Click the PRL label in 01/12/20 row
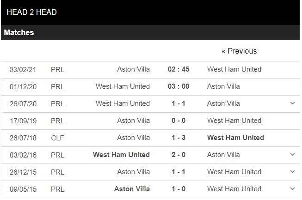 (x=58, y=86)
